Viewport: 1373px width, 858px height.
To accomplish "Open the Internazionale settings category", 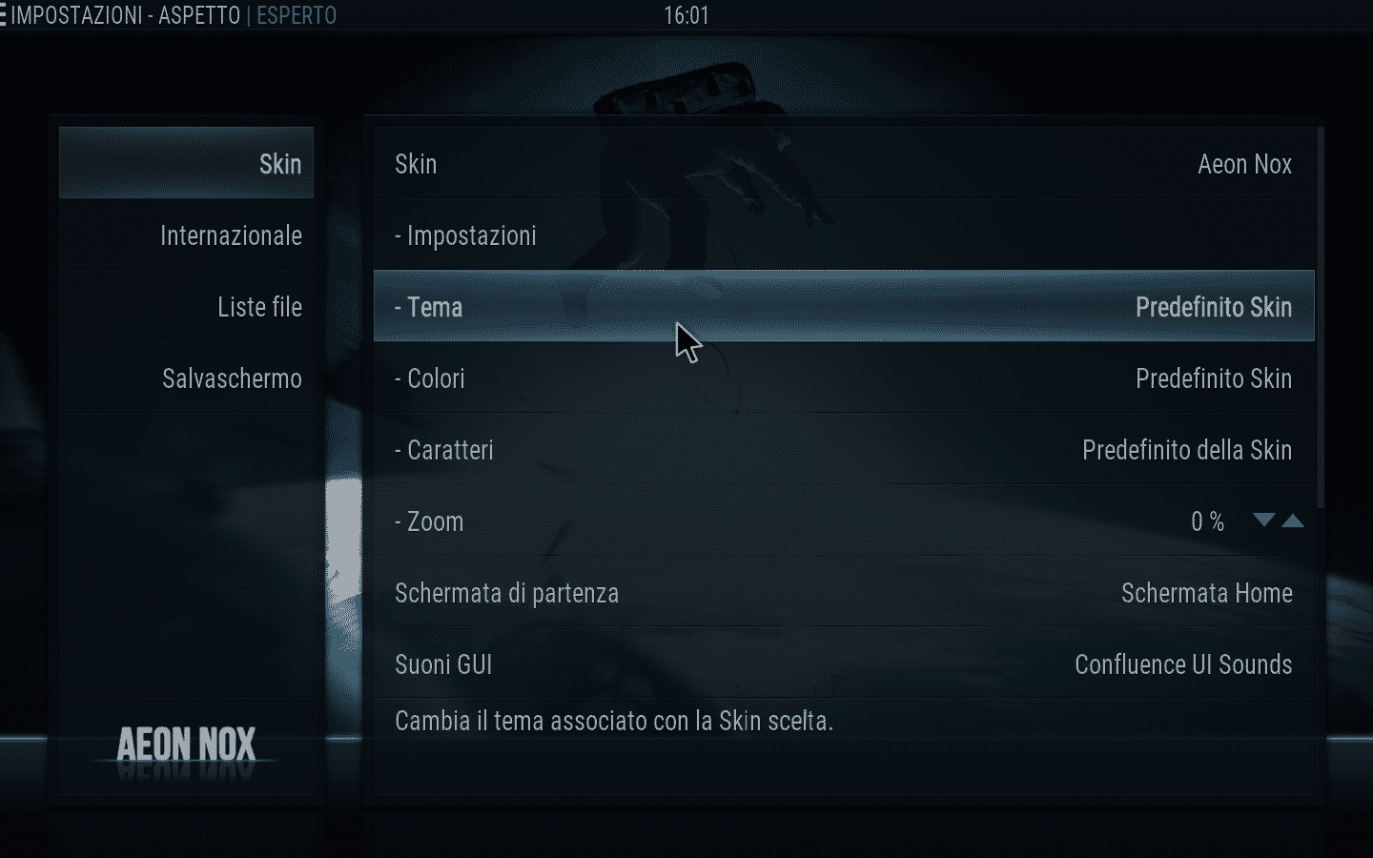I will click(x=186, y=235).
